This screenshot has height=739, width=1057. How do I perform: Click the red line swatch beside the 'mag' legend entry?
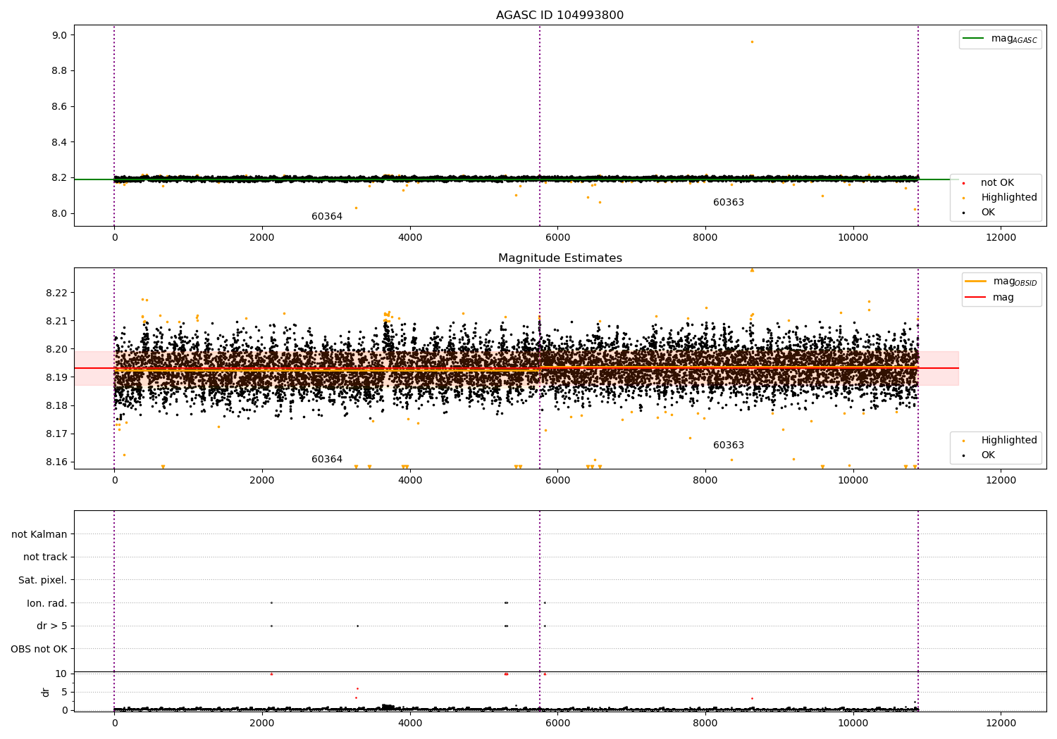pos(976,298)
